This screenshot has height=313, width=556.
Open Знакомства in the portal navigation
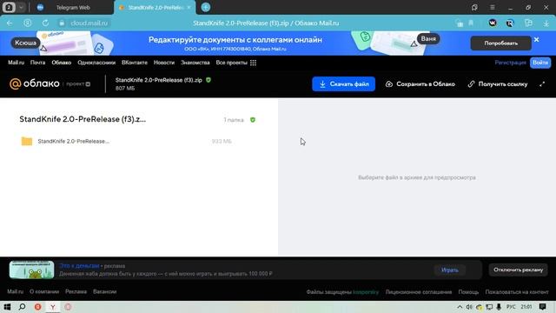point(195,63)
